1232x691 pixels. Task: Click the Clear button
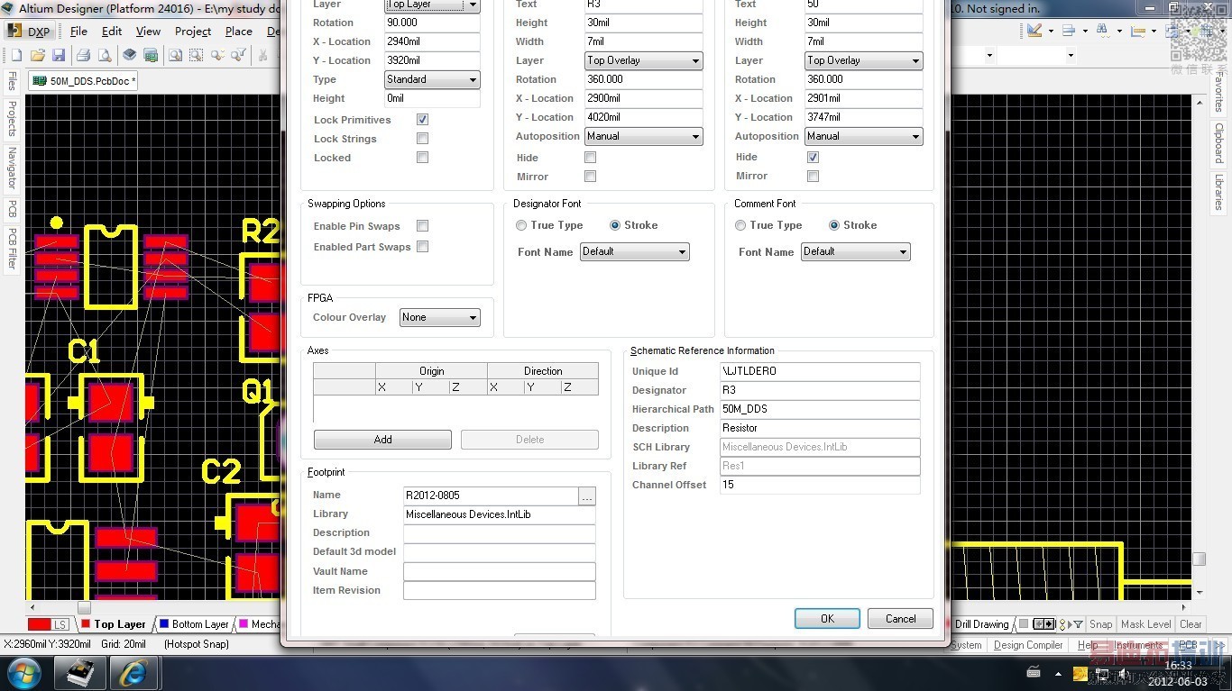point(1191,624)
